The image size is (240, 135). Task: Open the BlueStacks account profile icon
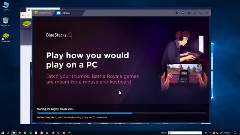(x=183, y=13)
